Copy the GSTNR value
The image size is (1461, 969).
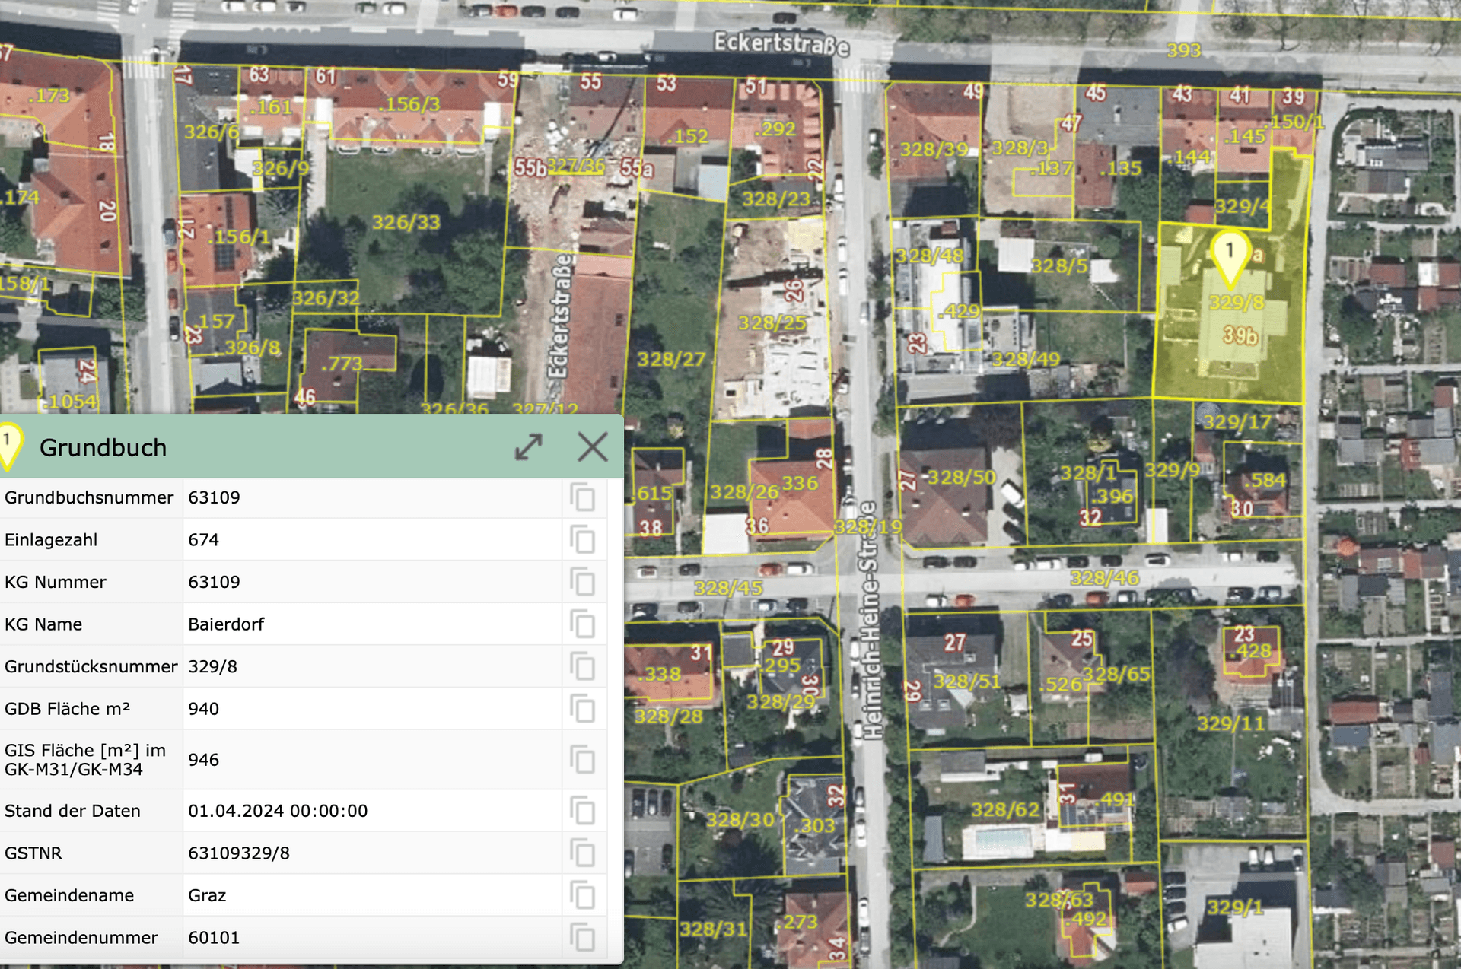[583, 853]
